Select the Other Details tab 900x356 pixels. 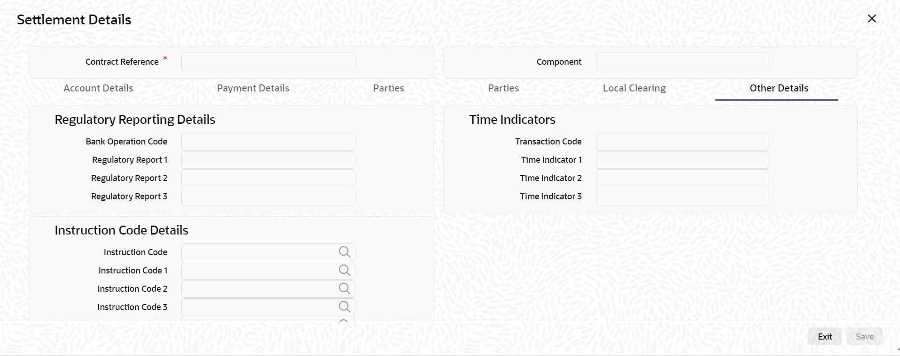pos(779,88)
